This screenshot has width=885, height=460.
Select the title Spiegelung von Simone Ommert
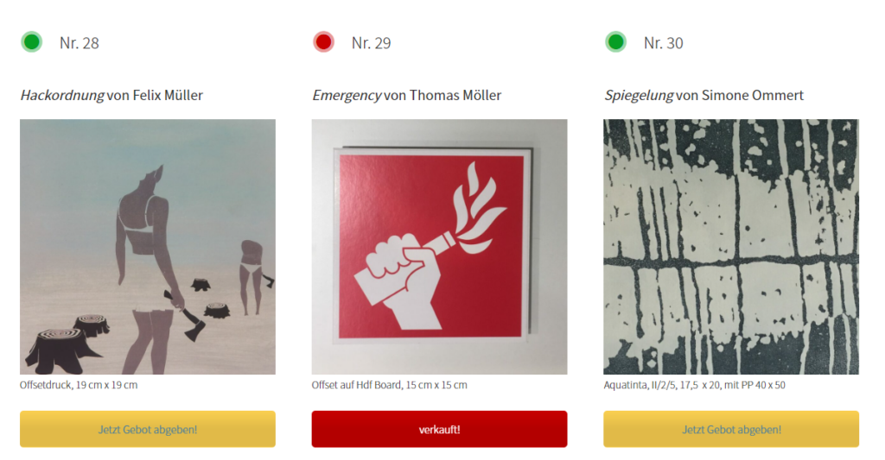[704, 95]
